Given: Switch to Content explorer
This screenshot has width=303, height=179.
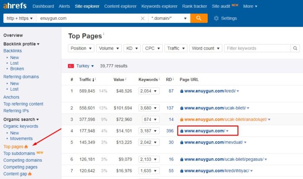Looking at the screenshot, I should click(x=120, y=6).
